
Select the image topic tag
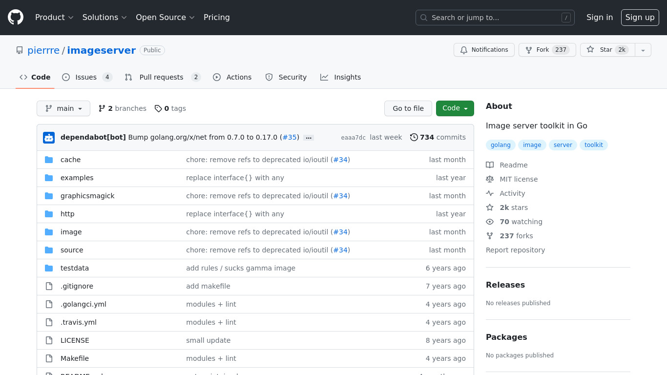532,145
